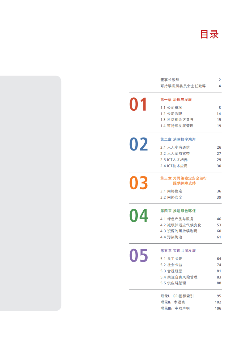Go to section 4.3 资源的可持续利用
Viewport: 245px width, 346px height.
pyautogui.click(x=179, y=231)
